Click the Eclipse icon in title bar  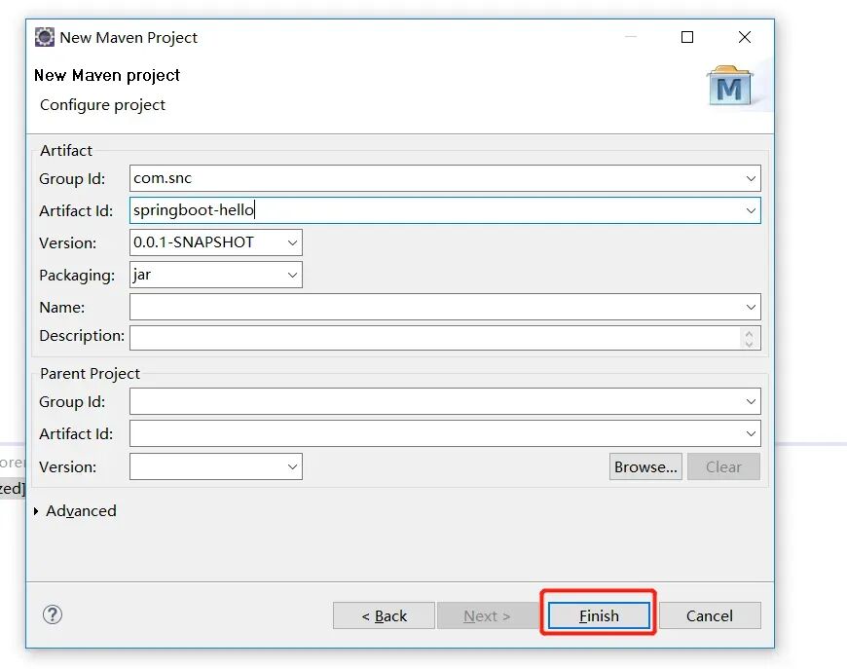[44, 37]
